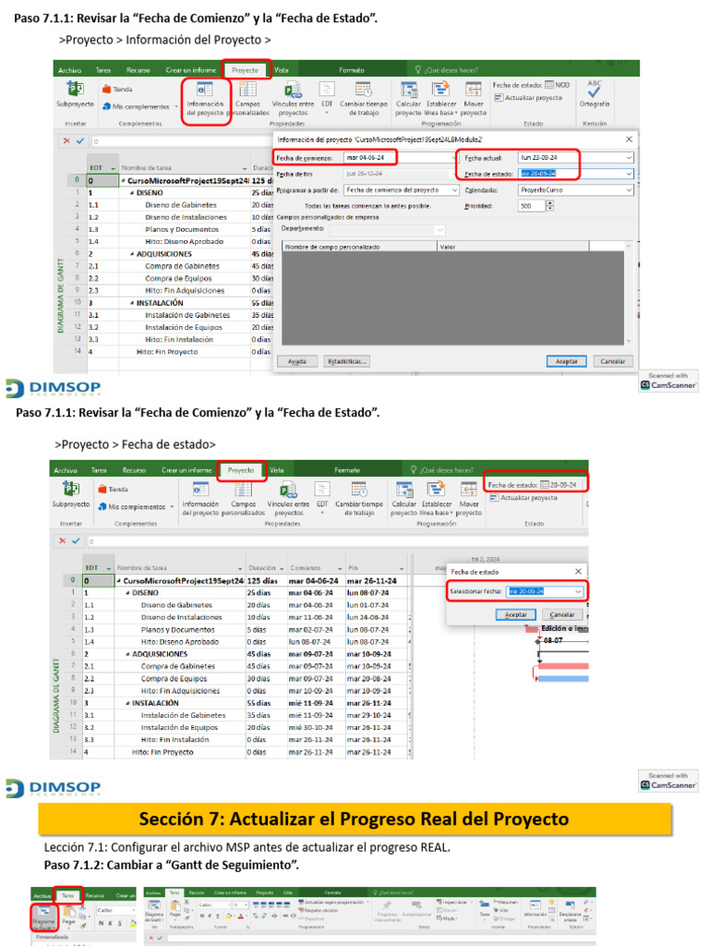Image resolution: width=709 pixels, height=946 pixels.
Task: Open the Calendario ProyectoCurso dropdown
Action: [629, 190]
